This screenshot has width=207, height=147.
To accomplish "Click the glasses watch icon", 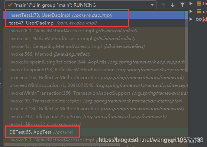I will (199, 19).
